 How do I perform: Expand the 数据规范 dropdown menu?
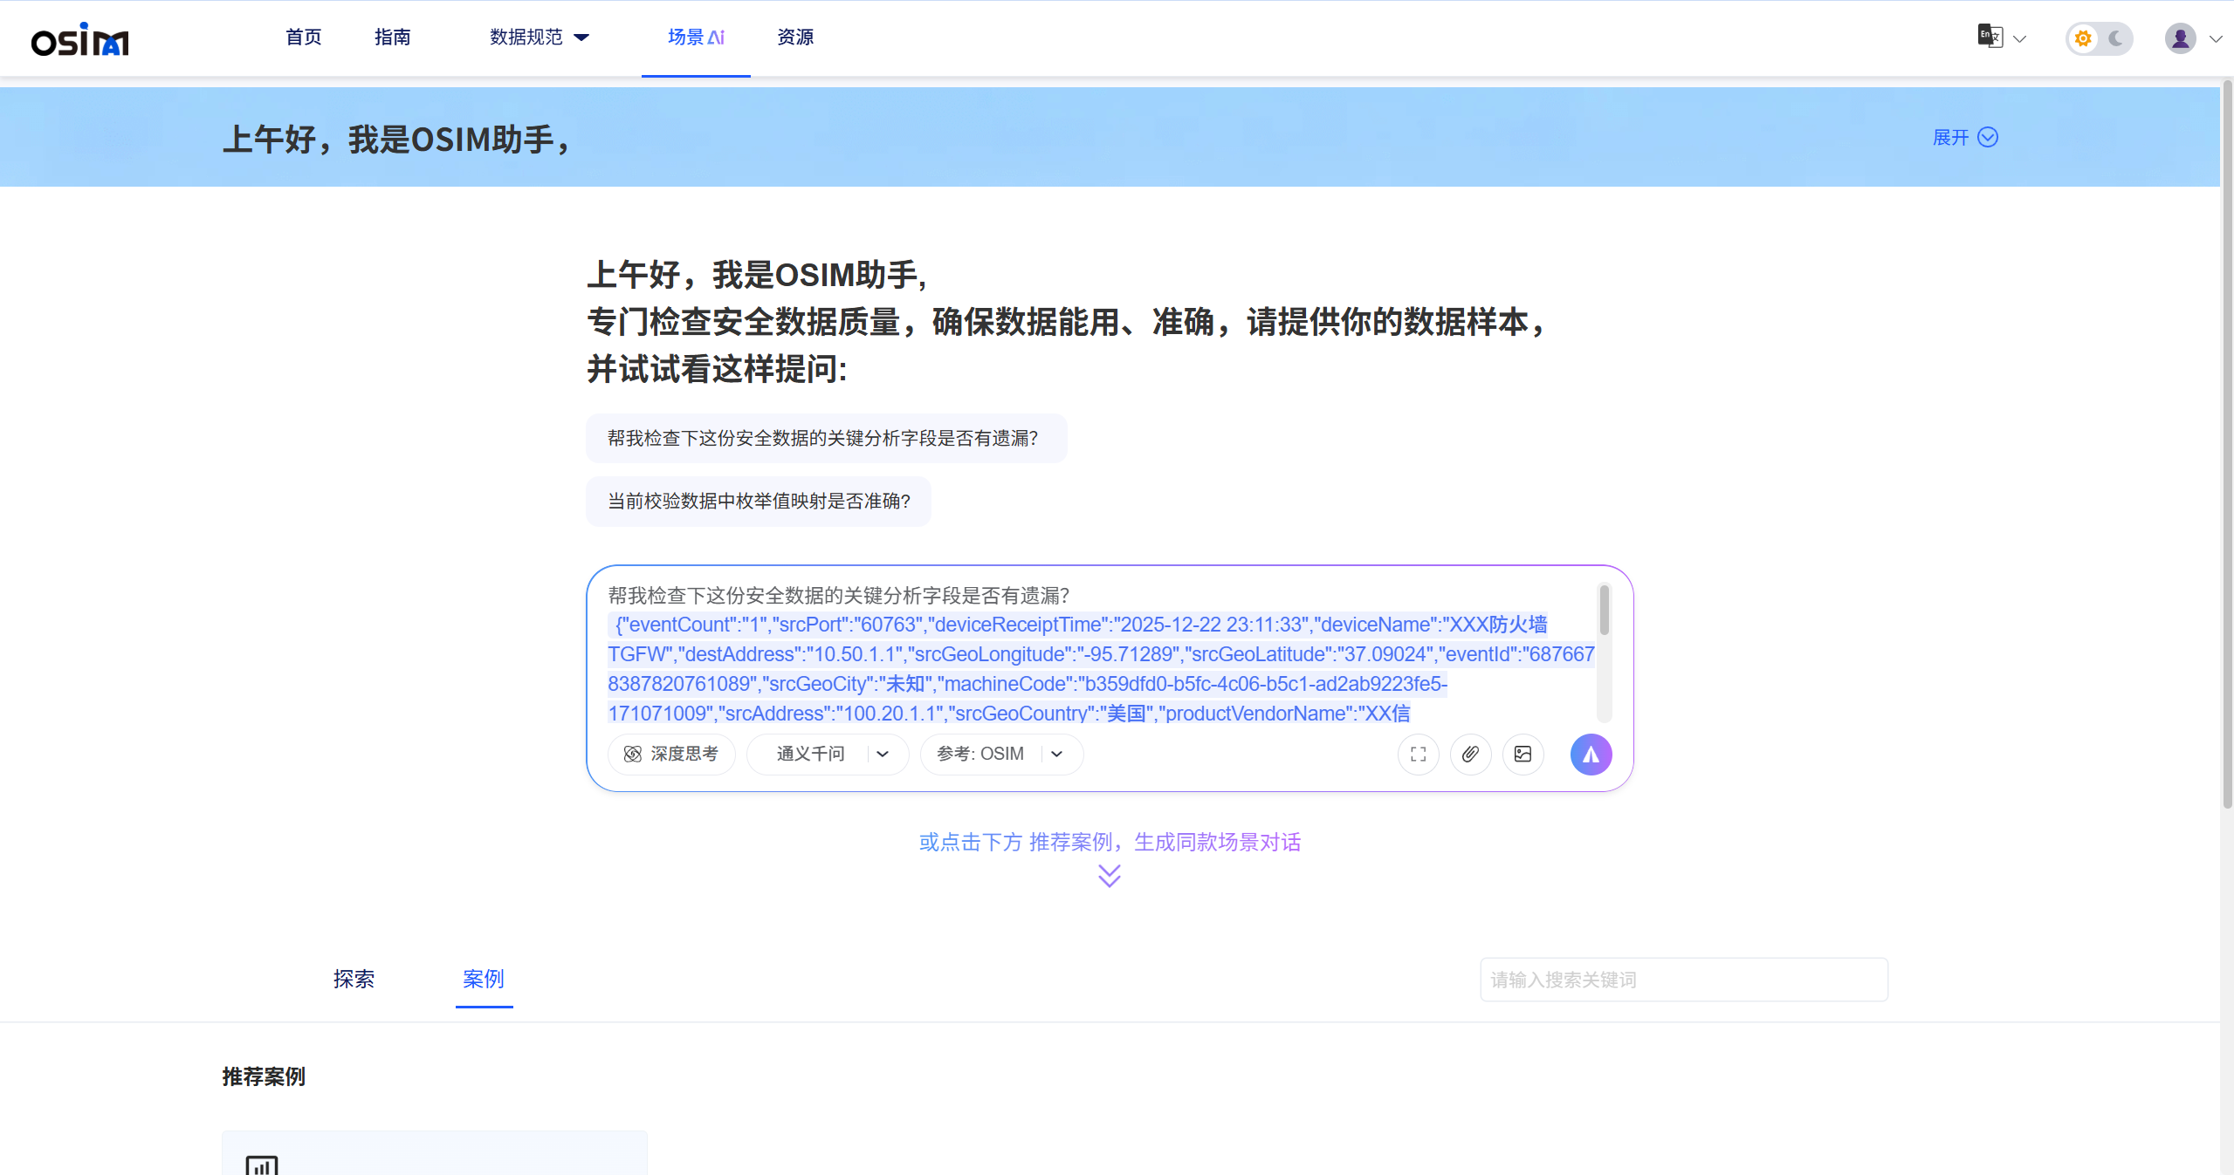click(x=540, y=38)
